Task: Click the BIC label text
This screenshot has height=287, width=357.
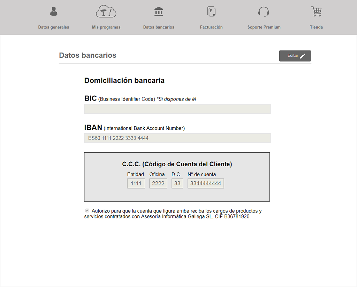Action: pos(90,98)
